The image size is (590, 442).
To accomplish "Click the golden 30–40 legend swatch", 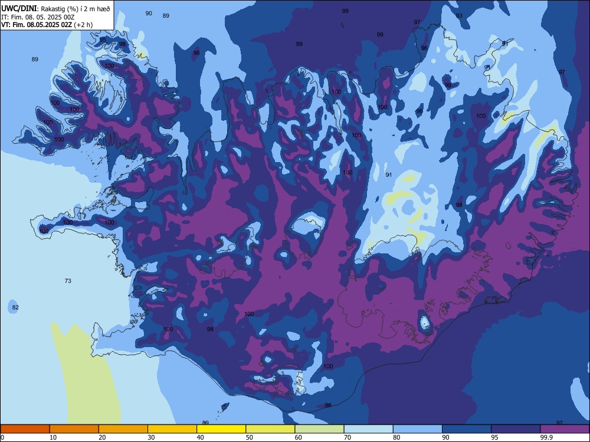I will (172, 429).
